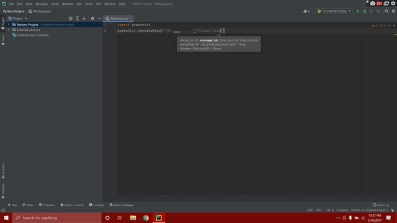397x223 pixels.
Task: Run the TECHNOBUSTERZ configuration with the green play icon
Action: point(358,11)
